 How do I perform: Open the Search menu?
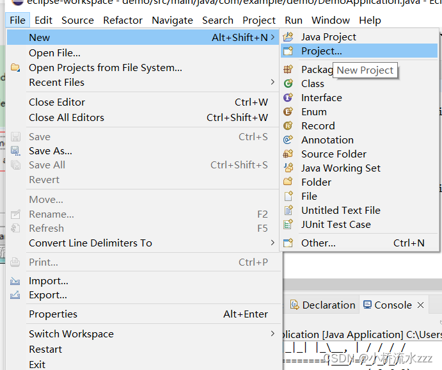217,20
